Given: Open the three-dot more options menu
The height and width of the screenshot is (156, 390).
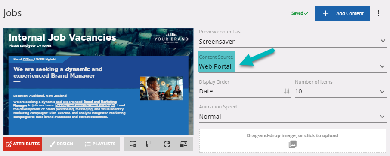Looking at the screenshot, I should tap(378, 13).
